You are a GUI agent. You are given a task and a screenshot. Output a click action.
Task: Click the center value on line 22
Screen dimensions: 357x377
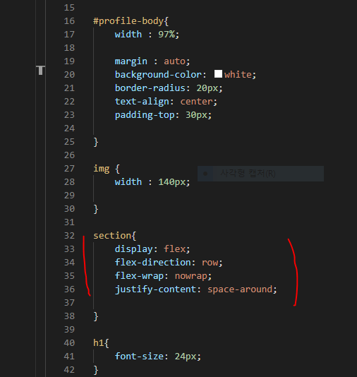196,102
